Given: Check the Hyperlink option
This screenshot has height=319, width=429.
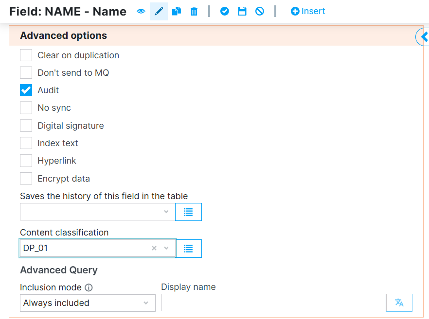Looking at the screenshot, I should (x=26, y=161).
